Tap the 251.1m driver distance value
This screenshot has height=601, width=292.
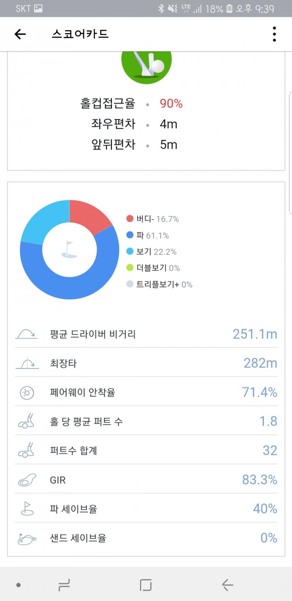(x=255, y=334)
